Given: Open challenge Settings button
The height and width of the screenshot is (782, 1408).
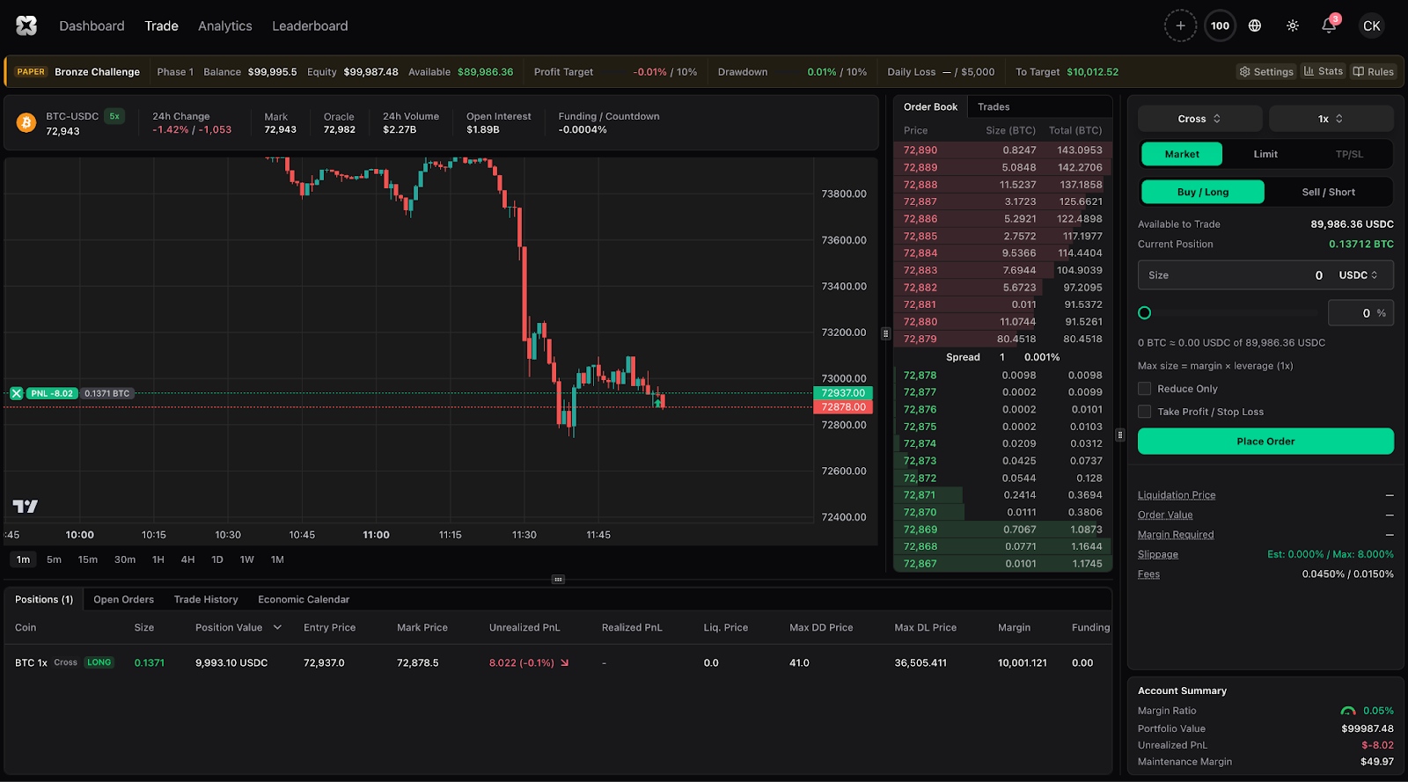Looking at the screenshot, I should pos(1266,72).
